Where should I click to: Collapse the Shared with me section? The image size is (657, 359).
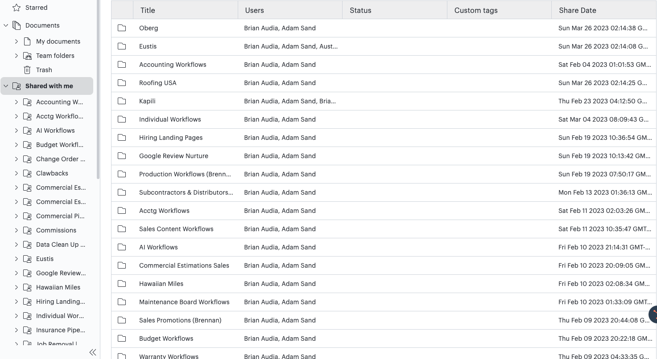[5, 86]
